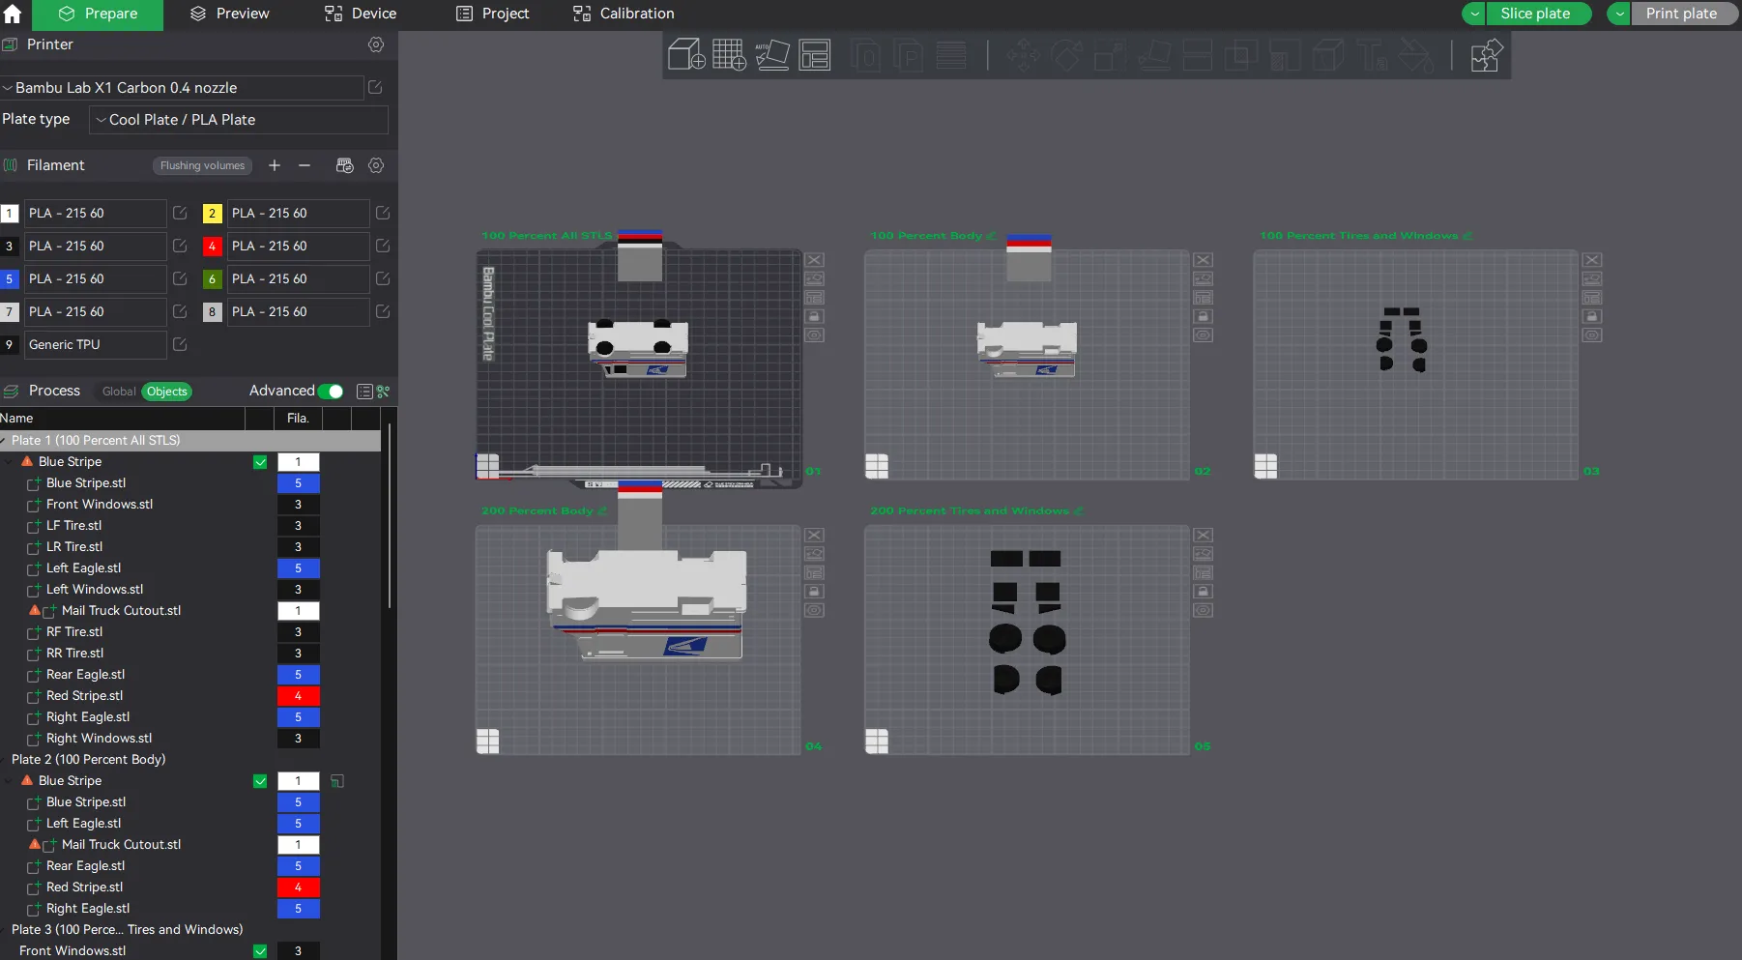Click the AMS filament sync icon
1742x960 pixels.
pyautogui.click(x=344, y=165)
